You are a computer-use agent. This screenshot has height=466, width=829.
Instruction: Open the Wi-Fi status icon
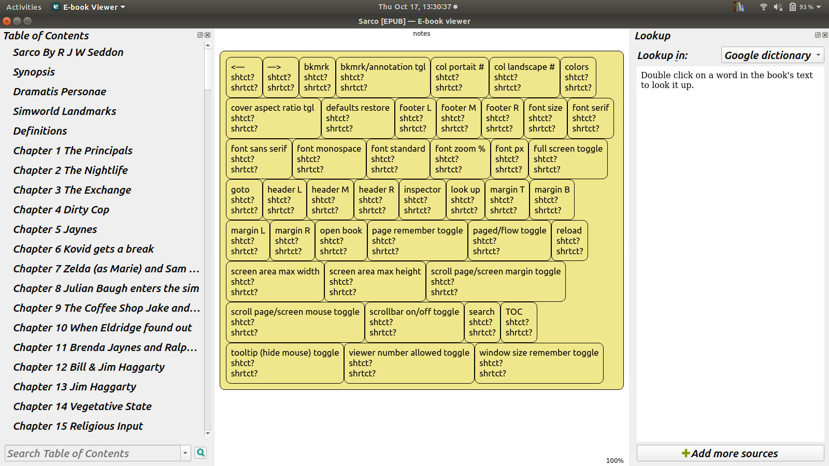coord(763,7)
